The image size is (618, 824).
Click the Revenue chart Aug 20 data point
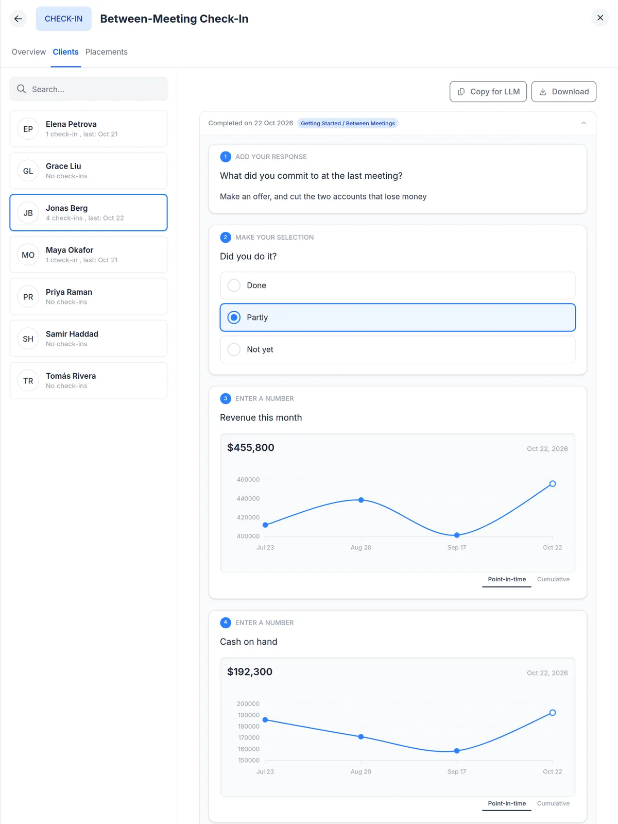coord(361,500)
